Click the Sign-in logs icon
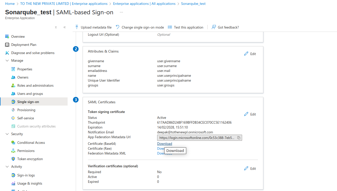This screenshot has height=191, width=337. [13, 175]
